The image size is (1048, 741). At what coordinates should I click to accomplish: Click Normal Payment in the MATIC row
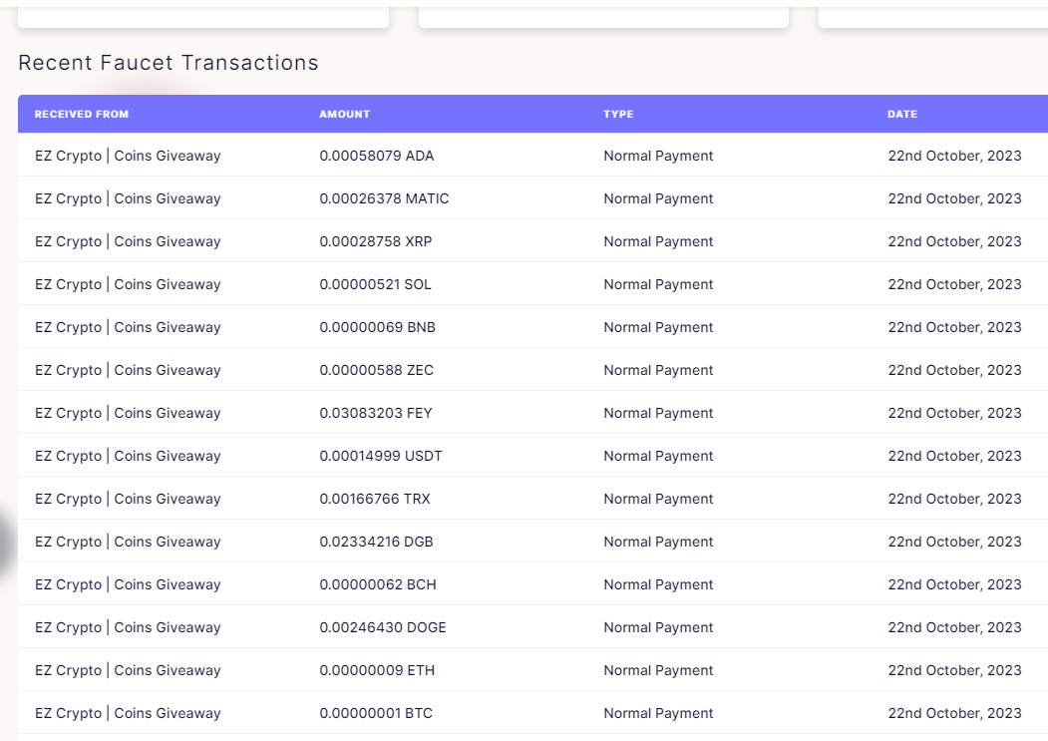[x=658, y=198]
